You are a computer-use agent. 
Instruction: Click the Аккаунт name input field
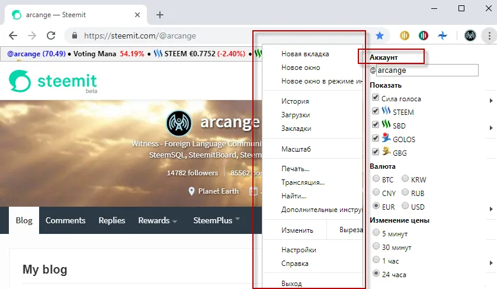[x=427, y=70]
